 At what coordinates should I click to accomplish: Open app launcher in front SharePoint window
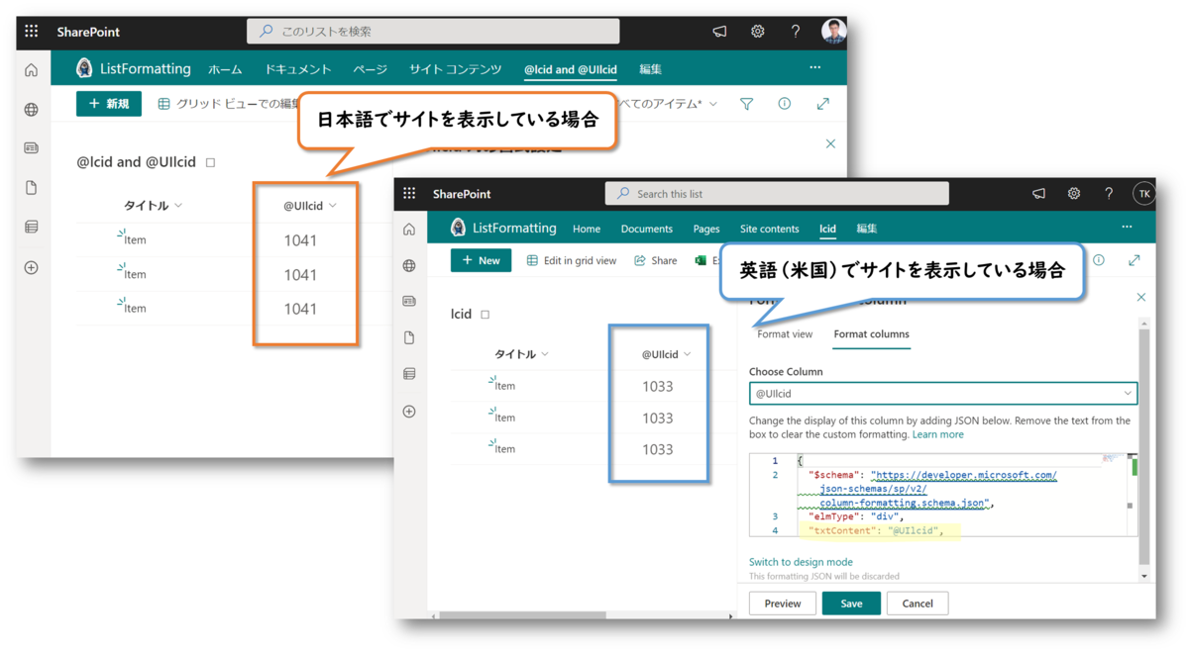click(x=409, y=194)
